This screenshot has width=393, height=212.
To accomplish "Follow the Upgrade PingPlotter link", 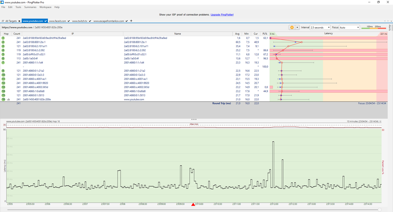I will (x=222, y=15).
